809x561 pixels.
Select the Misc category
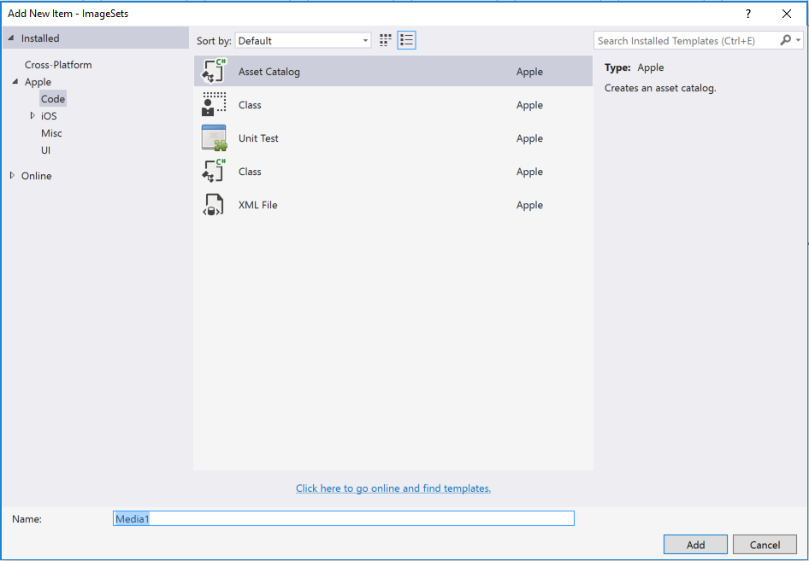click(51, 133)
